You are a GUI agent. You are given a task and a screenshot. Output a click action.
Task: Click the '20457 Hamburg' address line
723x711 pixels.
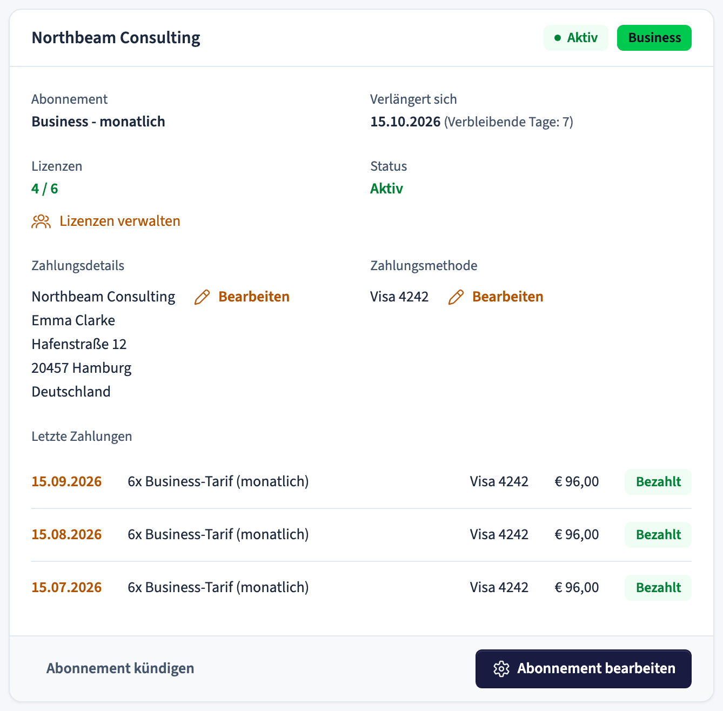click(x=82, y=368)
